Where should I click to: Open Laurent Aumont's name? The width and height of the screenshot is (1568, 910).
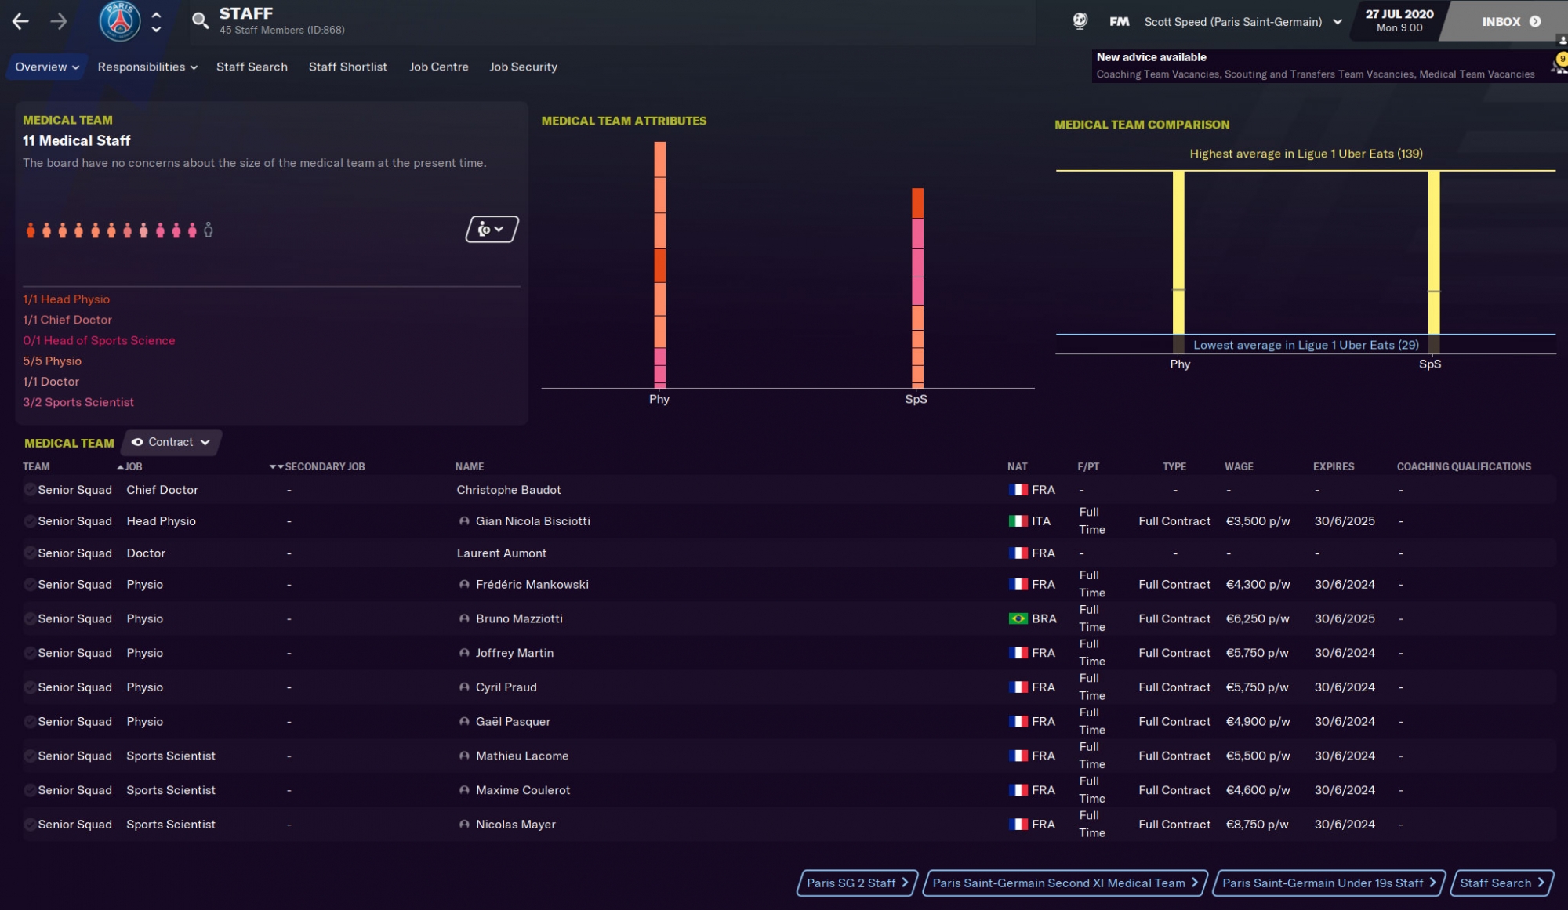502,553
